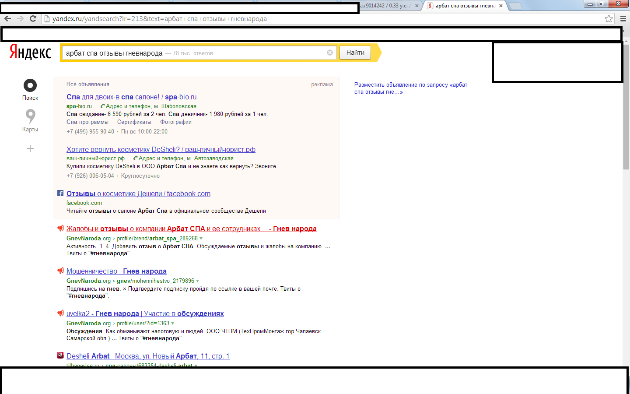Open Карты via the map pin icon

30,116
